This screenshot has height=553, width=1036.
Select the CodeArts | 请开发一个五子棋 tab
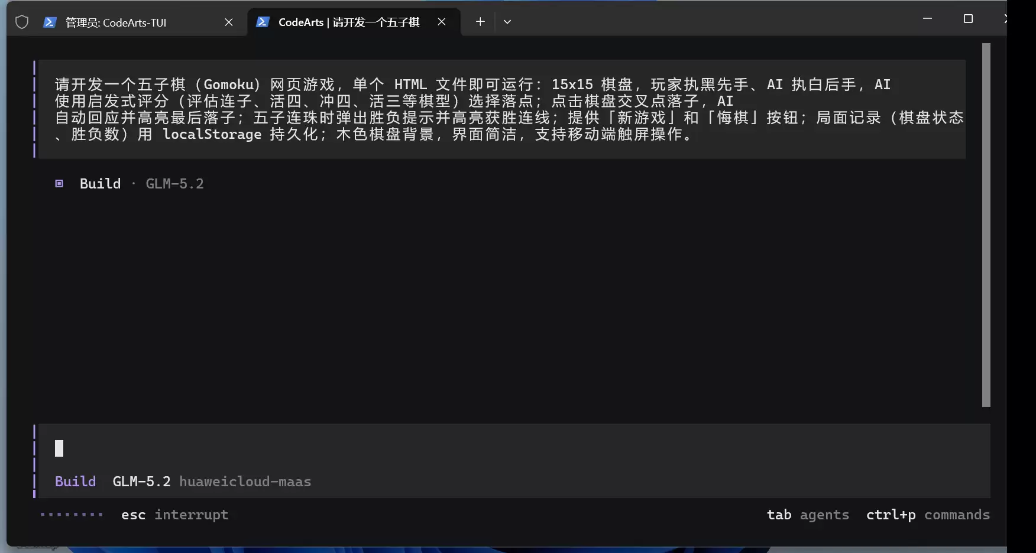click(354, 22)
